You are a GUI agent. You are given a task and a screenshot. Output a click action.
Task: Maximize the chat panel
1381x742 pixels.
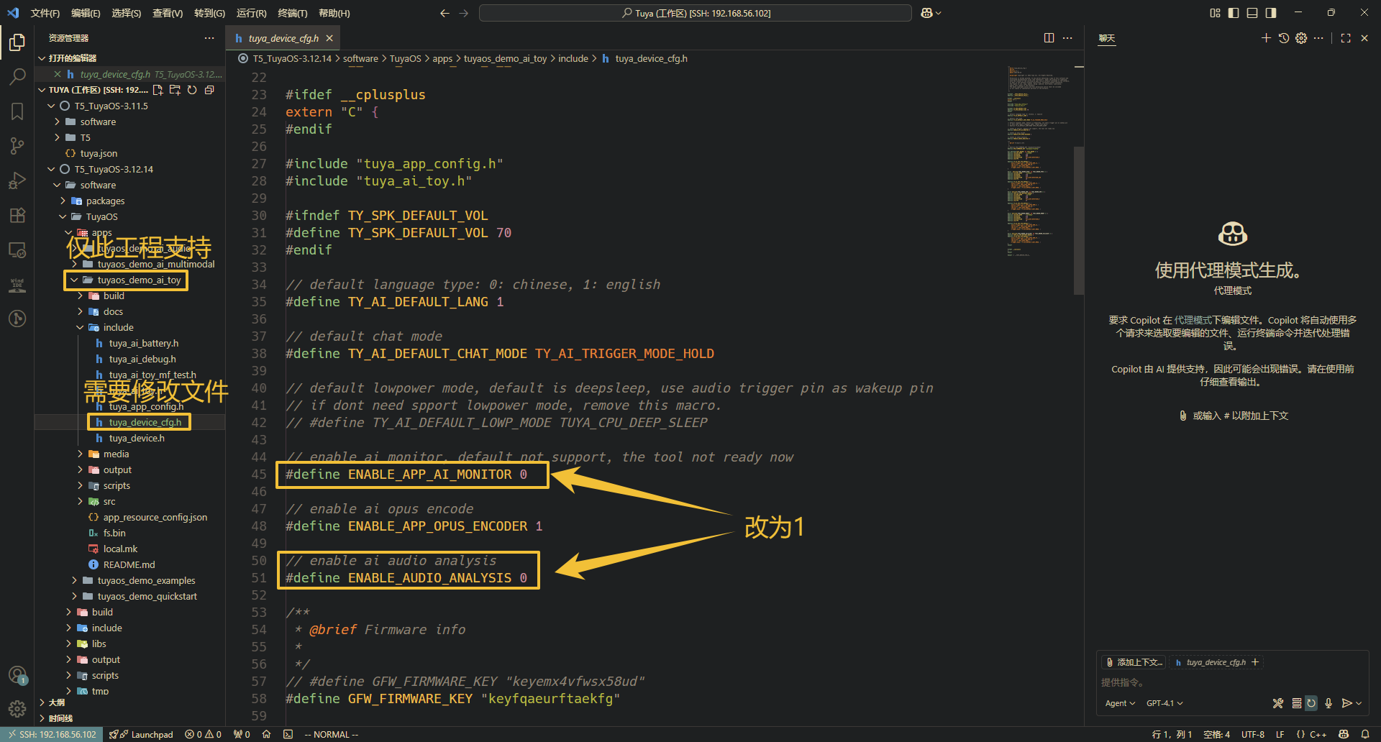click(1346, 38)
